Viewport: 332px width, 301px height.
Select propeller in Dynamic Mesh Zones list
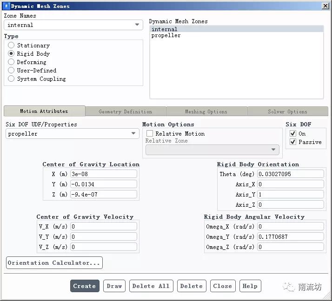pyautogui.click(x=237, y=35)
